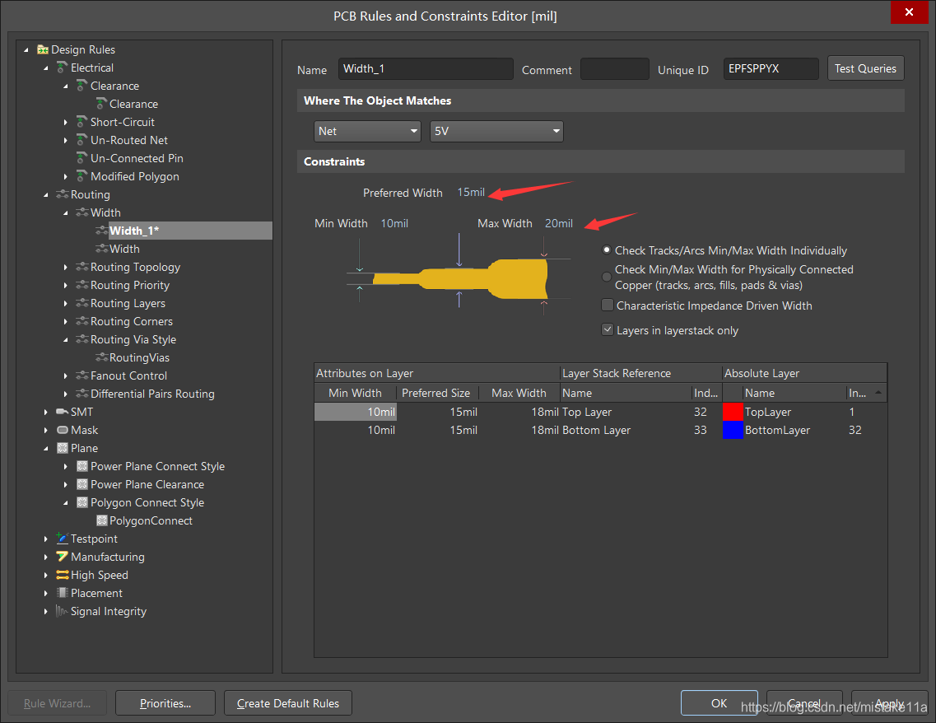Viewport: 936px width, 723px height.
Task: Click the Testpoint category icon
Action: [62, 539]
